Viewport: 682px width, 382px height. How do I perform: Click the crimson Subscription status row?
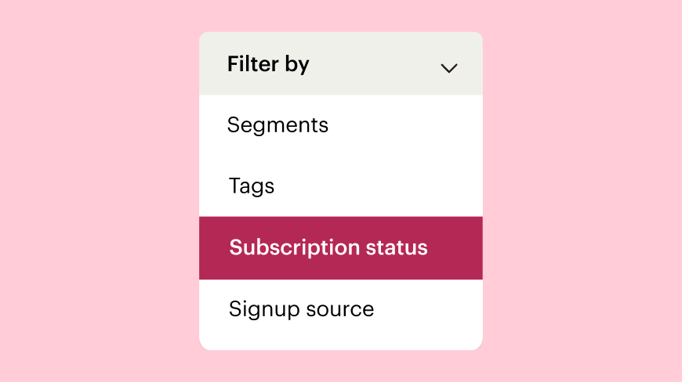340,248
